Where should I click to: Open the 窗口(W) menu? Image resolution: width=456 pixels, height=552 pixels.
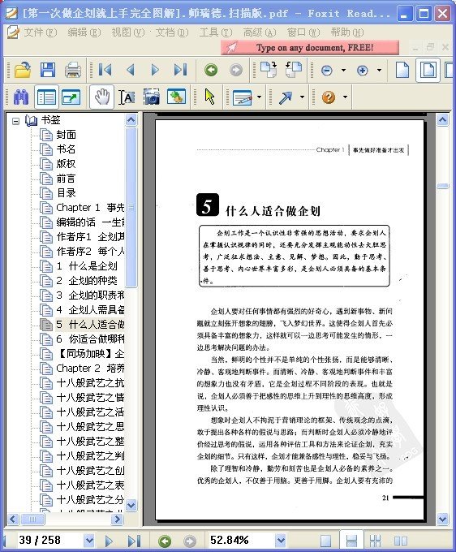coord(303,32)
